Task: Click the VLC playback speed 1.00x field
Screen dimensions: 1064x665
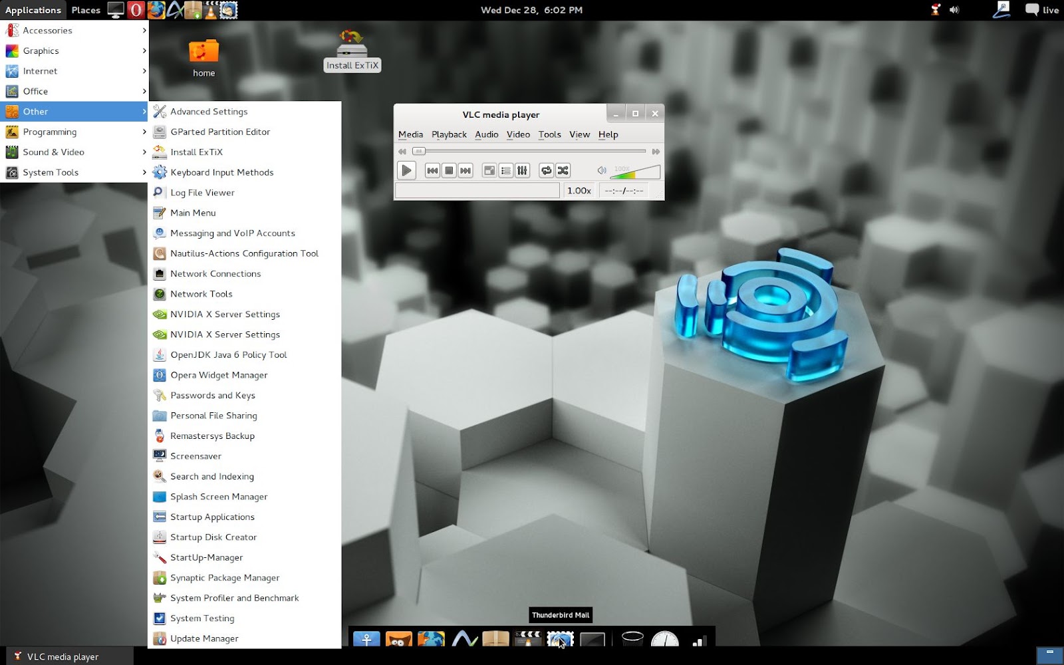Action: (x=579, y=191)
